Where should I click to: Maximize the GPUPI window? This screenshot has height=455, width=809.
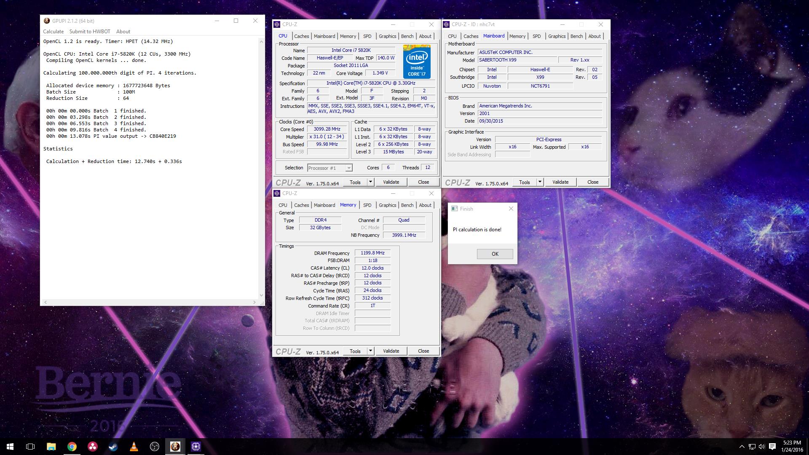(x=236, y=21)
